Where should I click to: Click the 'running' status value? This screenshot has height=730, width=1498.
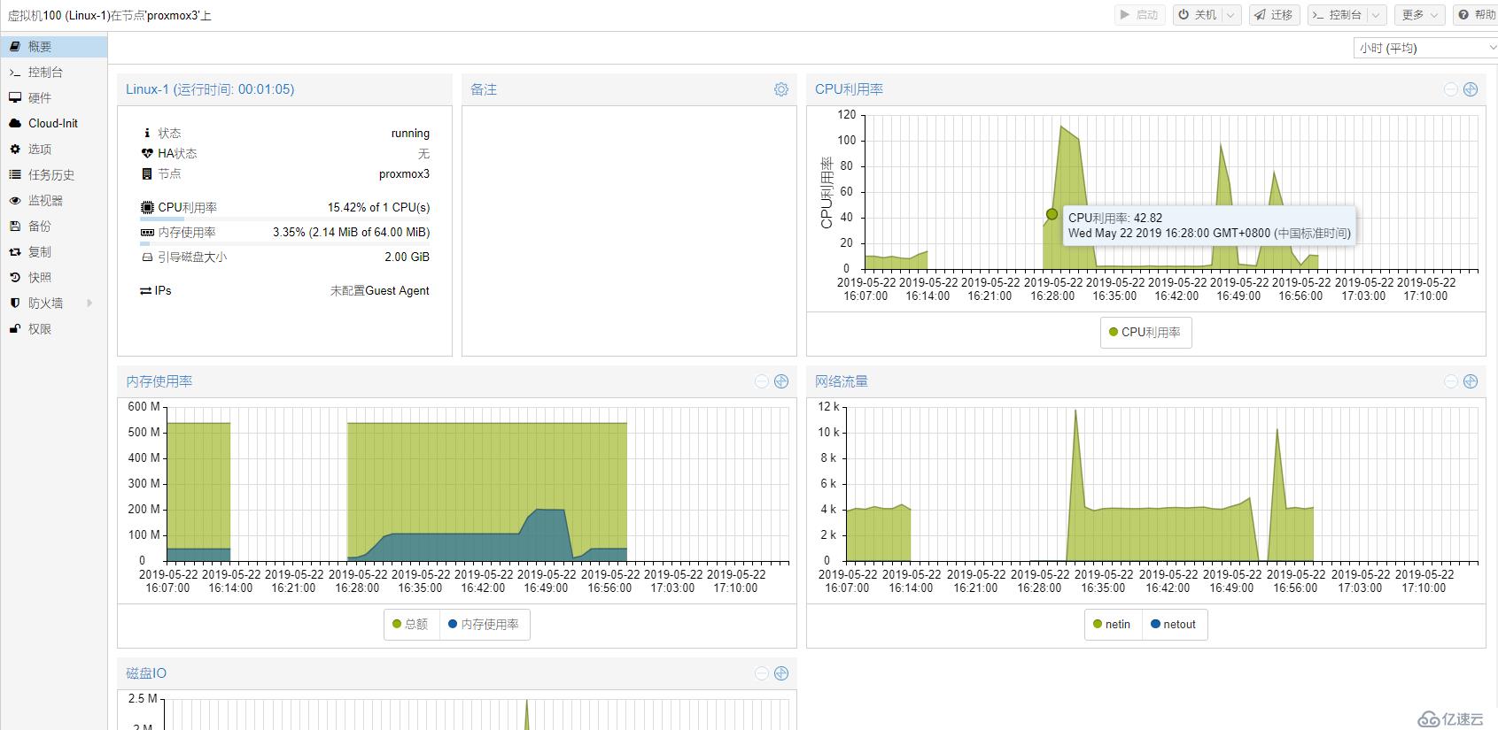click(410, 134)
